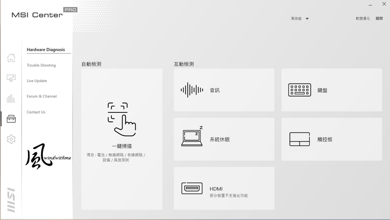Click the keyboard test icon
390x220 pixels.
pyautogui.click(x=299, y=90)
